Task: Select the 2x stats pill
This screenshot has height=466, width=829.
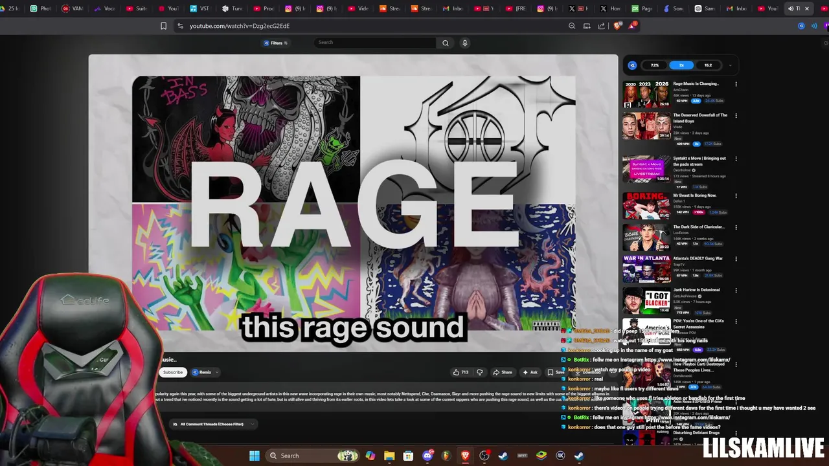Action: 681,65
